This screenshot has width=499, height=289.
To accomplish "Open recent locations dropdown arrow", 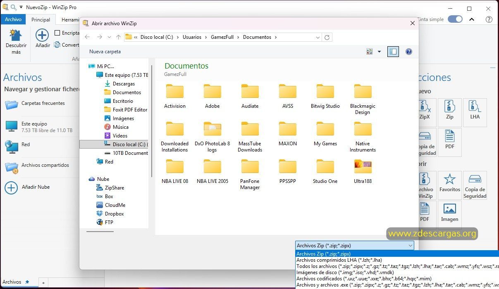I will 109,37.
